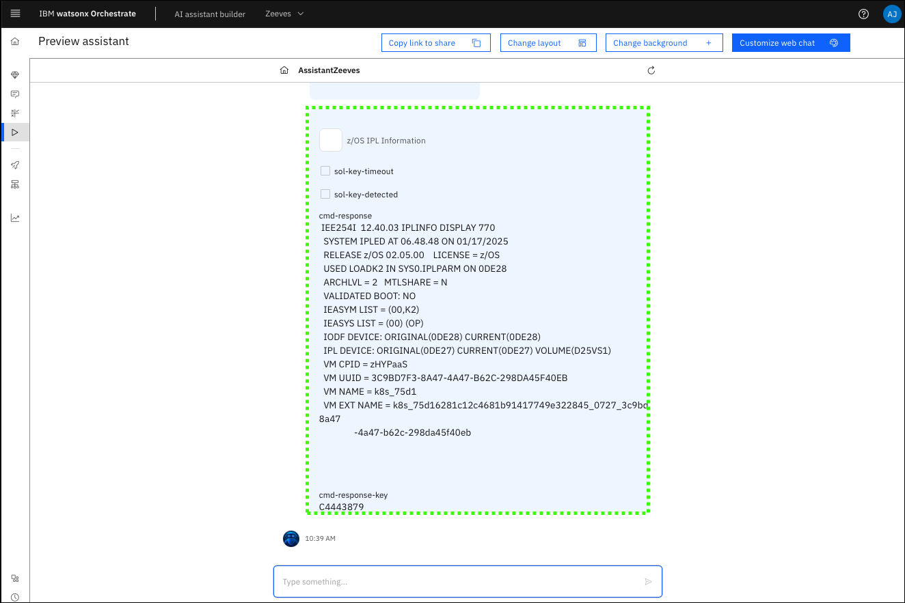Click the help question mark icon
Screen dimensions: 905x603
(863, 14)
